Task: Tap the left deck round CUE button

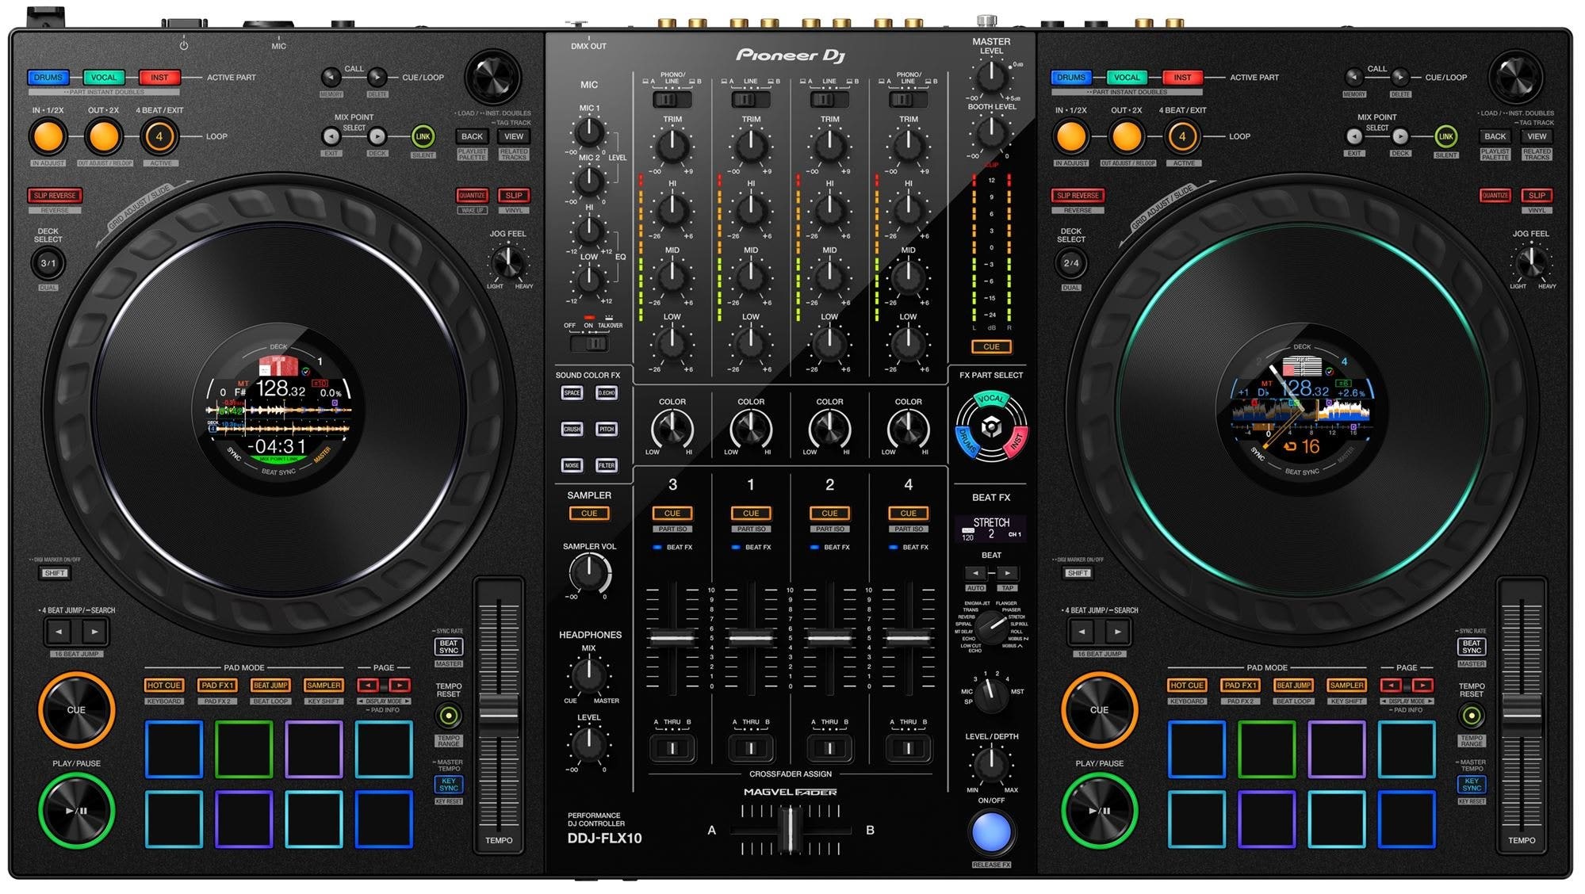Action: click(76, 709)
